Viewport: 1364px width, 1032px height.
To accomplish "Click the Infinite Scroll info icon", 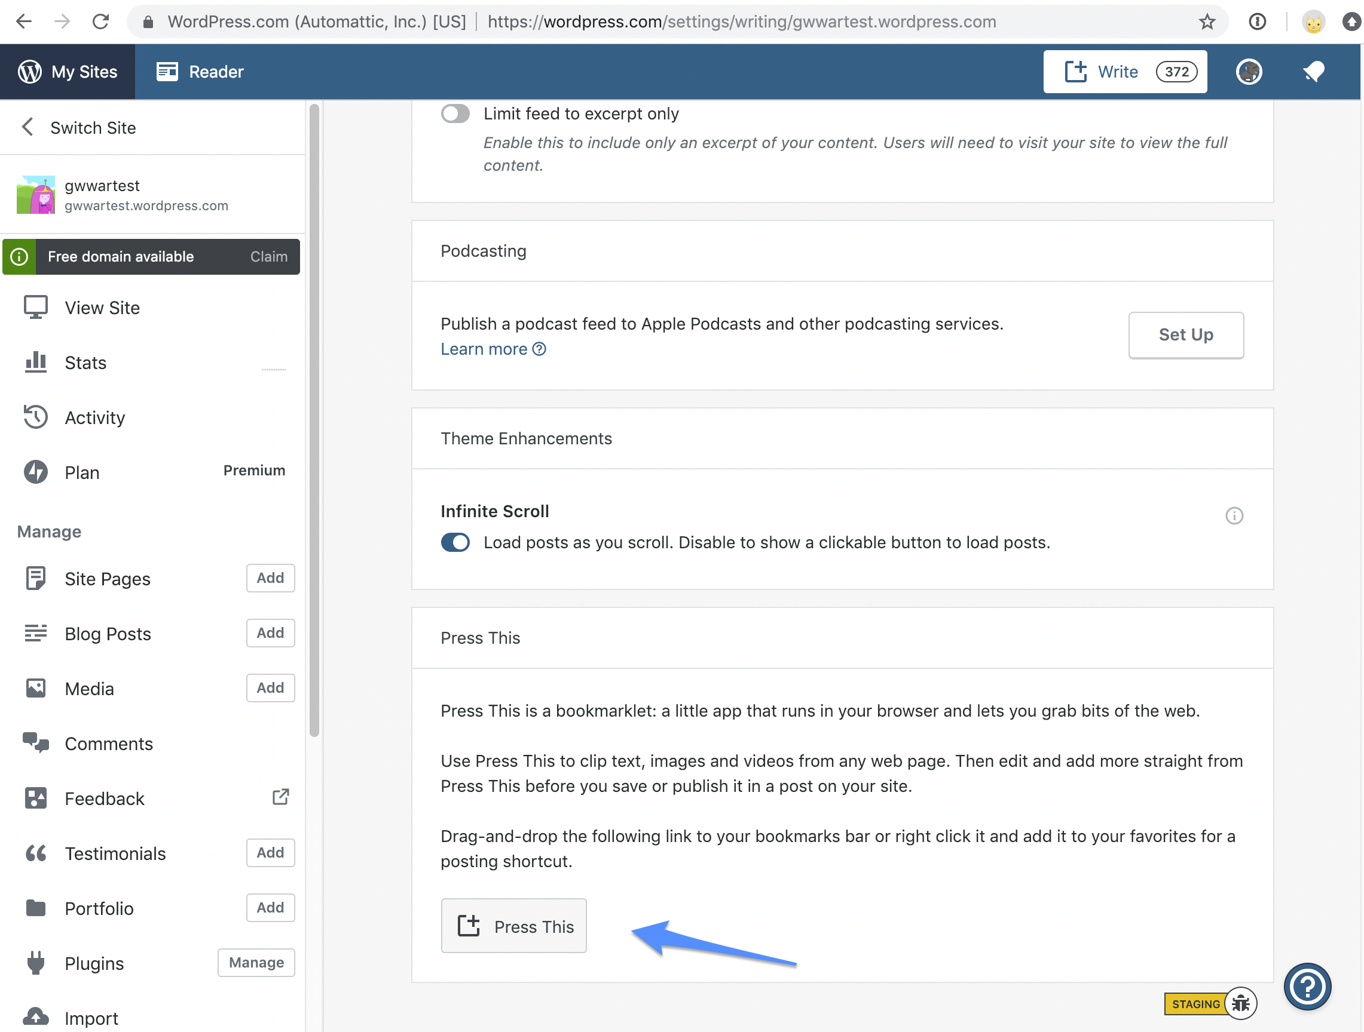I will tap(1233, 515).
